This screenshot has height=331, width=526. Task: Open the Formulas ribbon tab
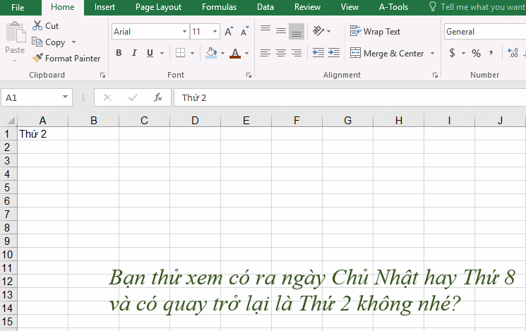coord(219,7)
